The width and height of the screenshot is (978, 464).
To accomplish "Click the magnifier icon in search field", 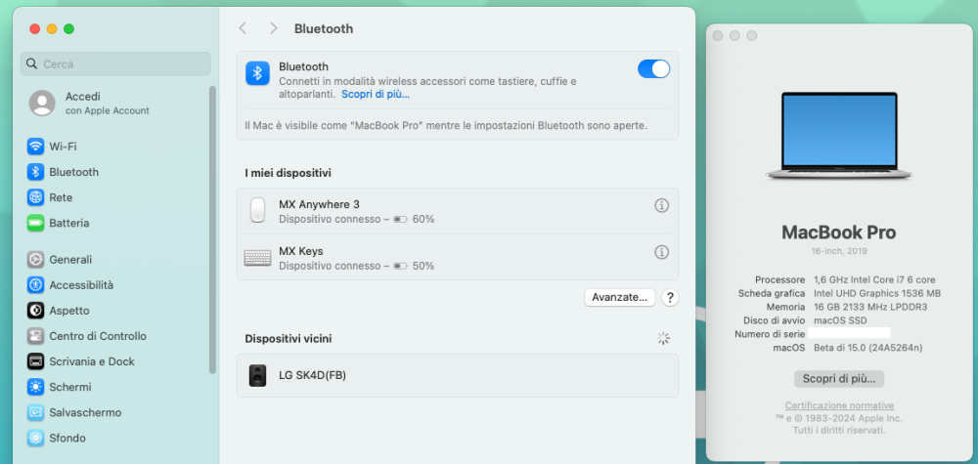I will 32,63.
